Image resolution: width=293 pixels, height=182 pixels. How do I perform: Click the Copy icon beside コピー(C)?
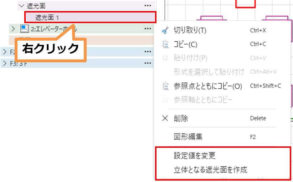tap(165, 45)
